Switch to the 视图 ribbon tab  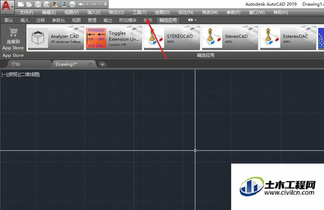coord(76,20)
